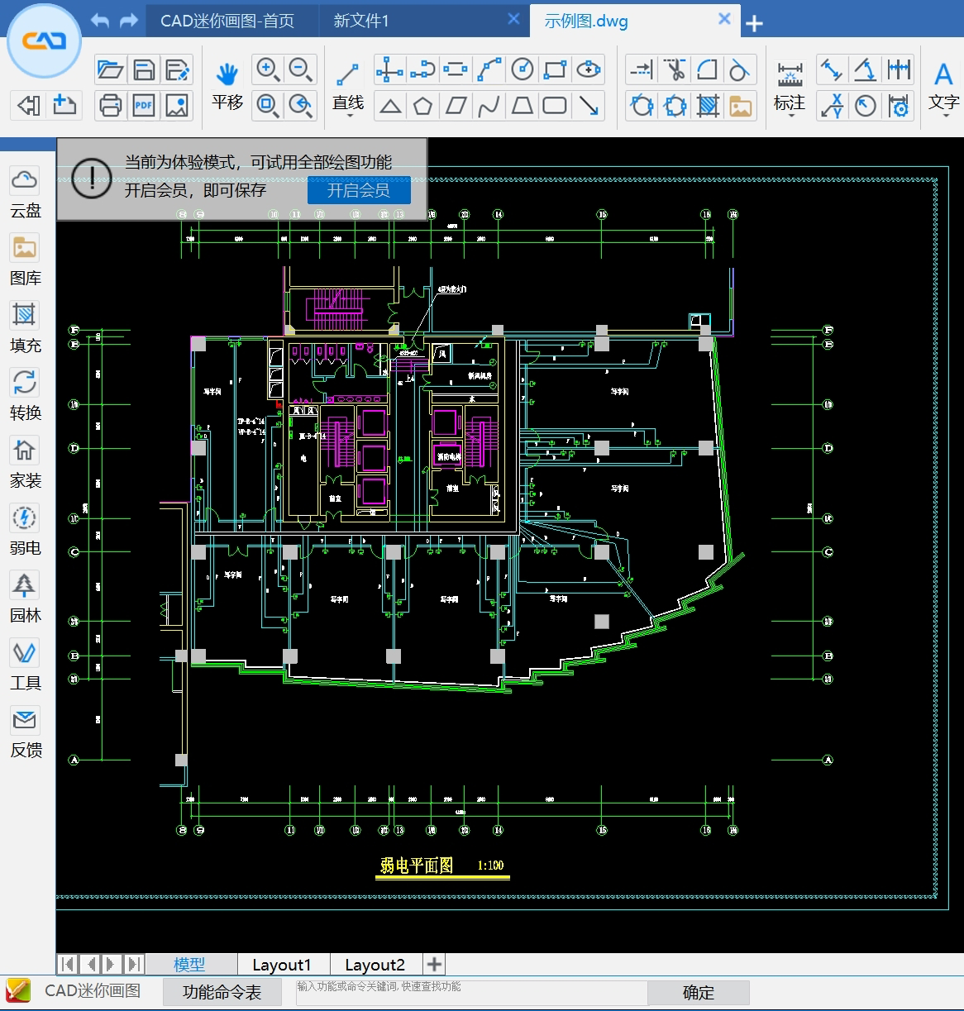Click the 开启会员 membership button
The image size is (964, 1011).
pyautogui.click(x=359, y=190)
